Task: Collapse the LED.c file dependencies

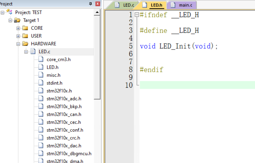Action: click(x=26, y=52)
